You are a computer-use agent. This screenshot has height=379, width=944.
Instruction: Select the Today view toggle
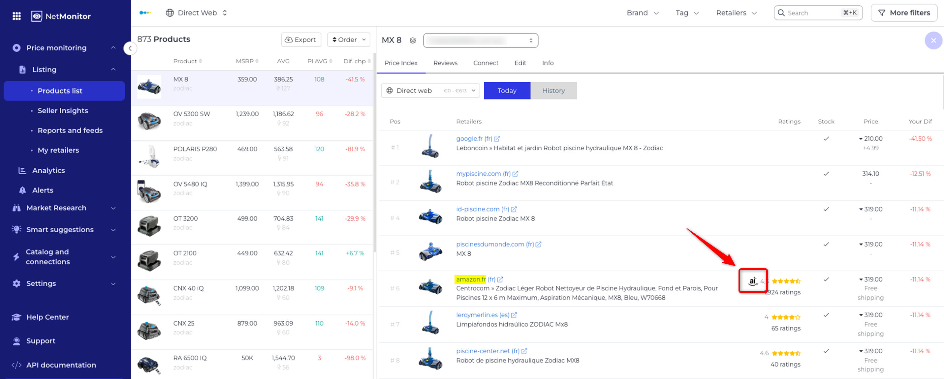point(507,90)
